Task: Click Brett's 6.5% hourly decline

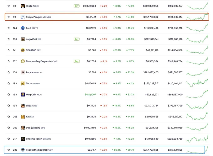Action: coord(103,28)
